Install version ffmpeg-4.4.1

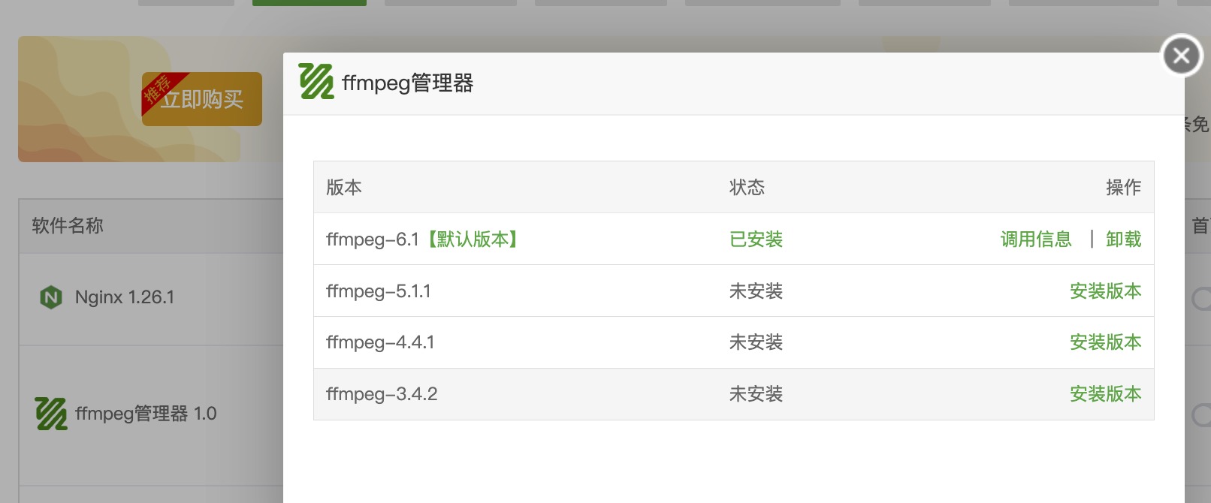(x=1105, y=342)
